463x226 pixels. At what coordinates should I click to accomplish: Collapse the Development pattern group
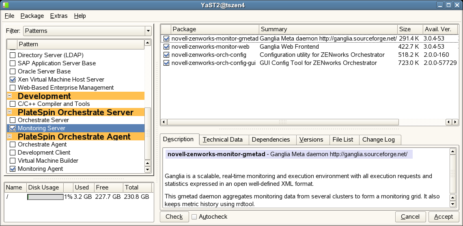[x=9, y=96]
